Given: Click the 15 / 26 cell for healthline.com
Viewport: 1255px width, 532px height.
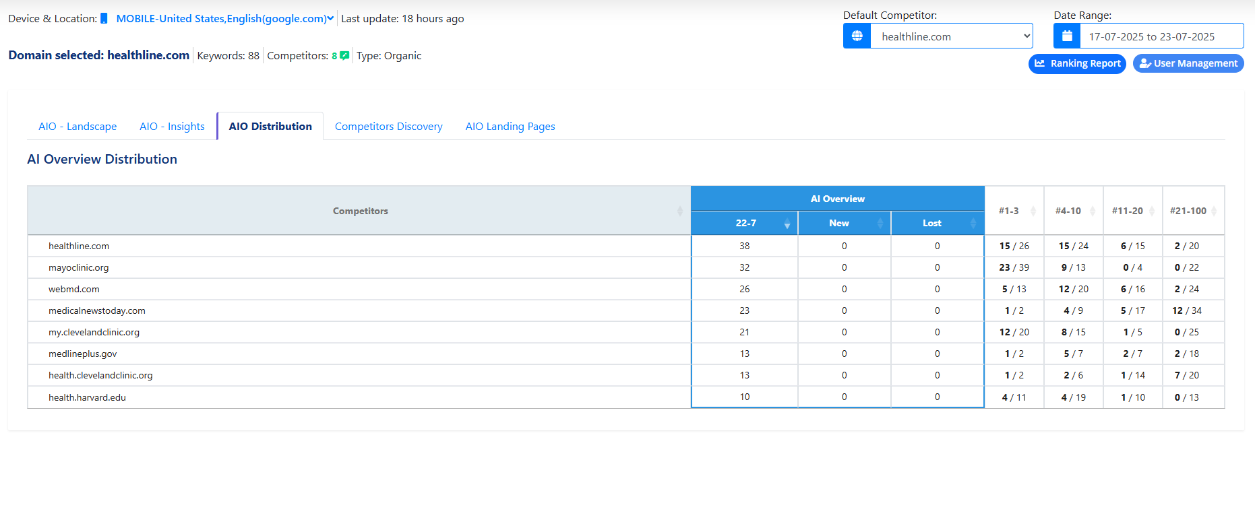Looking at the screenshot, I should 1014,246.
